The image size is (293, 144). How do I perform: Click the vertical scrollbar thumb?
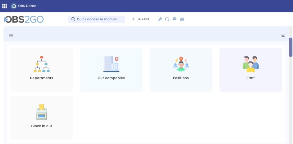(291, 47)
